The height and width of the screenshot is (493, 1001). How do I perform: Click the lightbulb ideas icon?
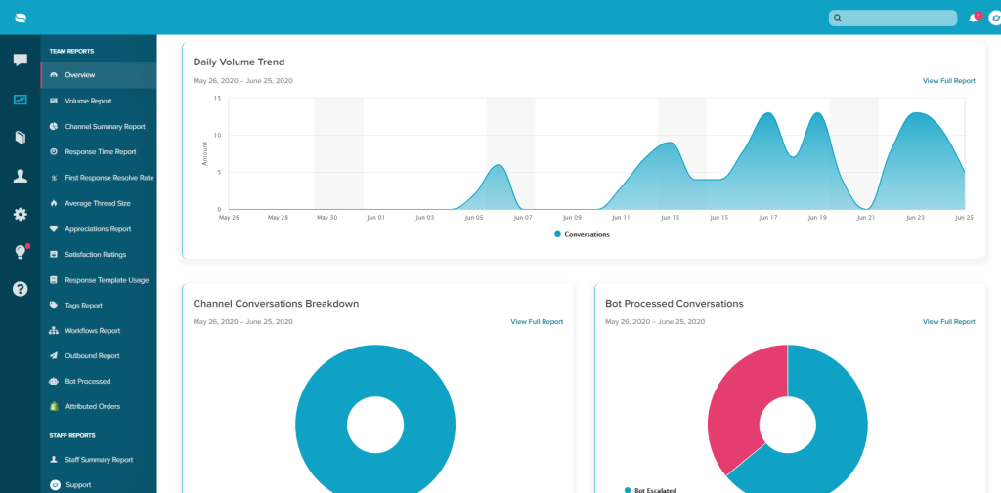(21, 252)
